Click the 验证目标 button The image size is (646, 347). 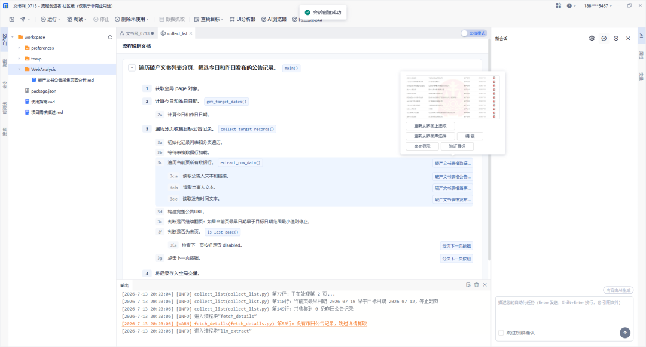(x=457, y=146)
